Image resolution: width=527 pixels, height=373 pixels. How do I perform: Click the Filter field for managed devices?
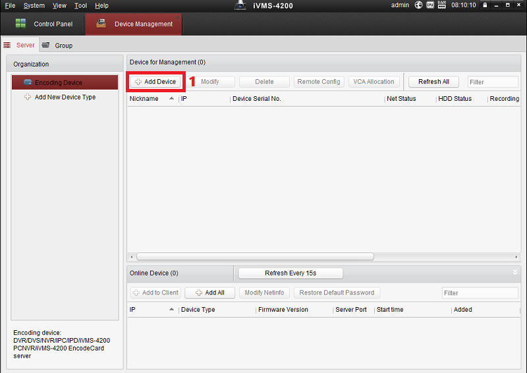coord(493,82)
